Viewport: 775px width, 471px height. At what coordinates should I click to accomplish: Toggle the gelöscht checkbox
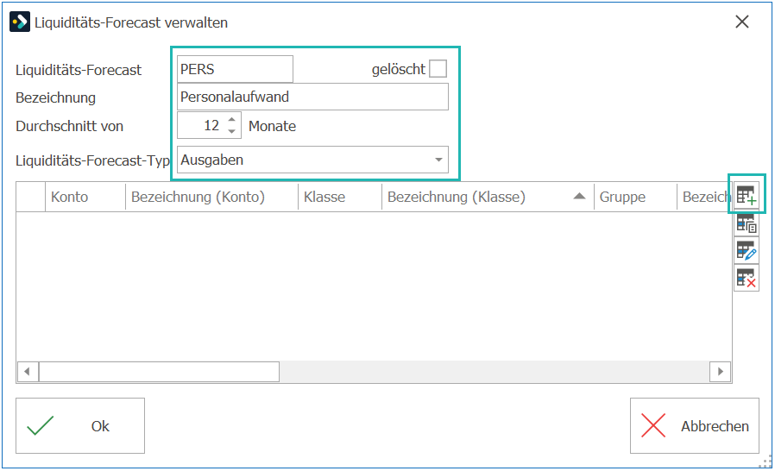438,69
